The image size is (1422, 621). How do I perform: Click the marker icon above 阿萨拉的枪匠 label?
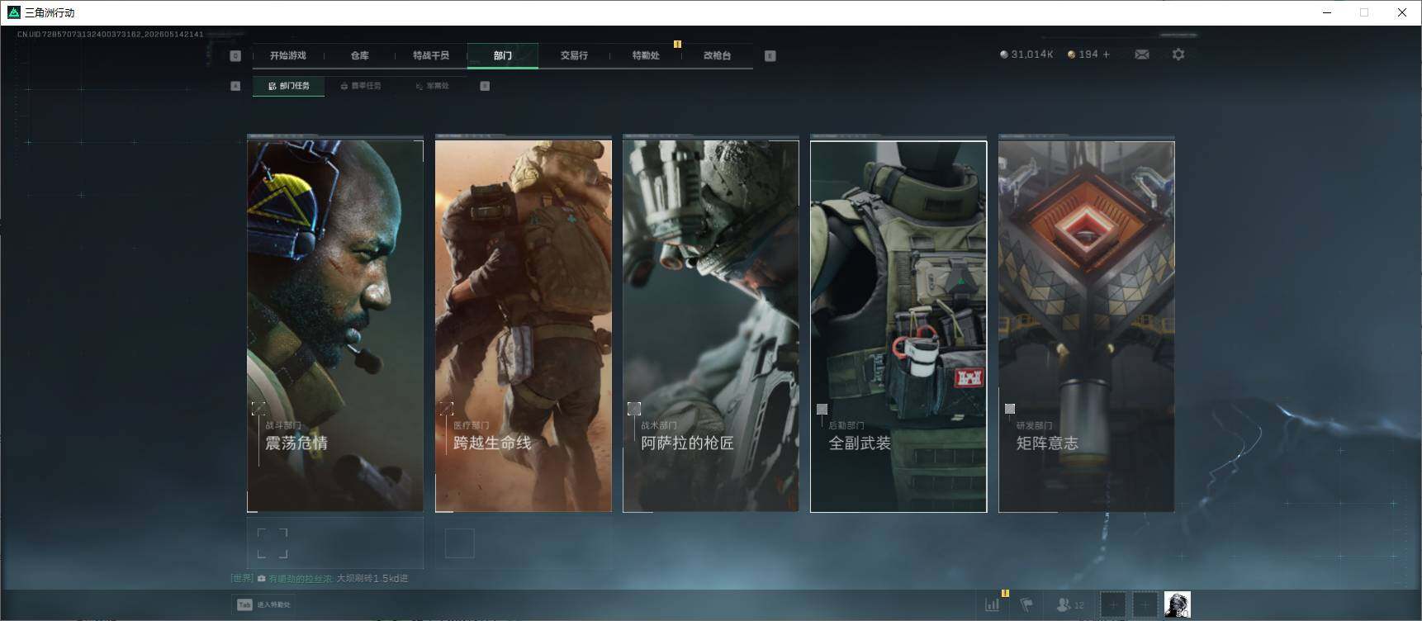634,408
